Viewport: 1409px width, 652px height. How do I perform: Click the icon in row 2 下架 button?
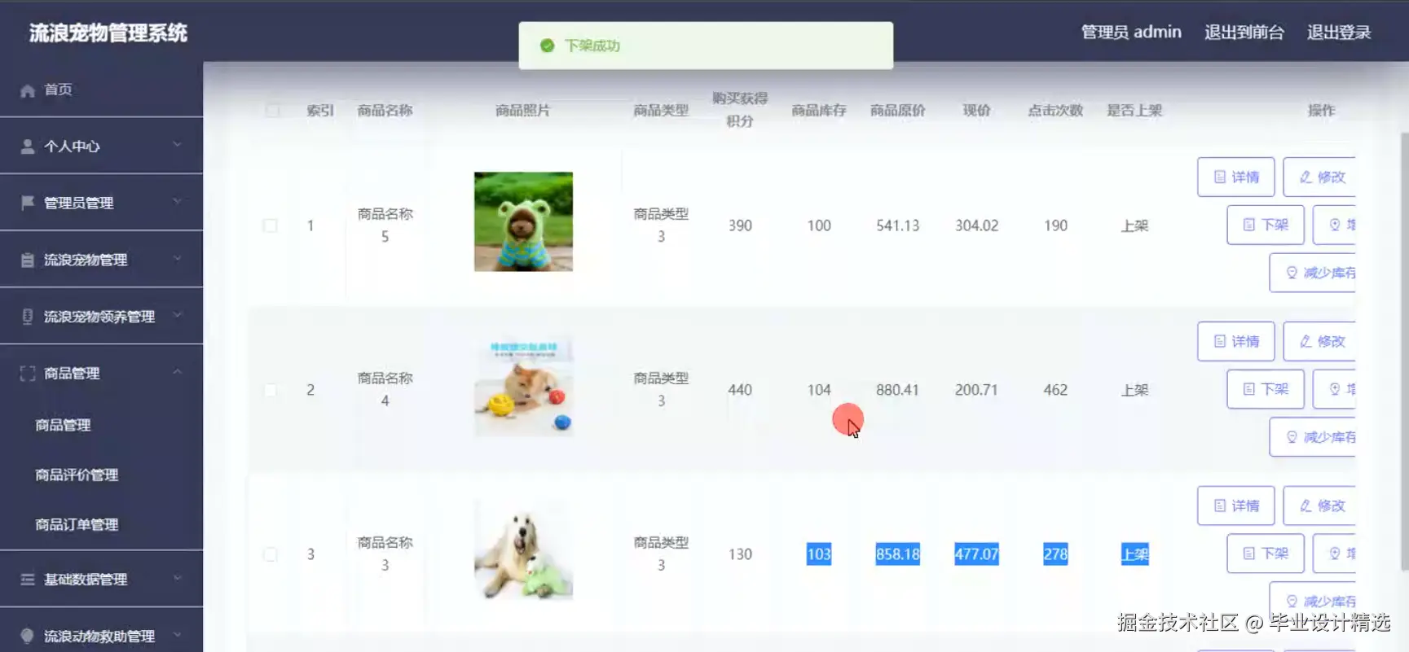pos(1249,389)
